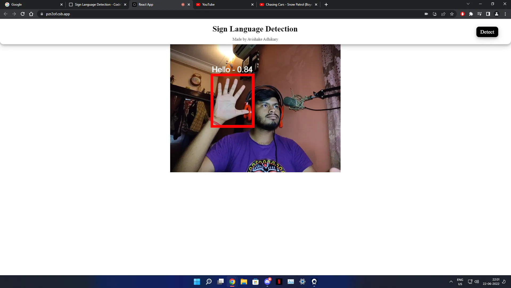Reload the current page
511x288 pixels.
tap(23, 14)
